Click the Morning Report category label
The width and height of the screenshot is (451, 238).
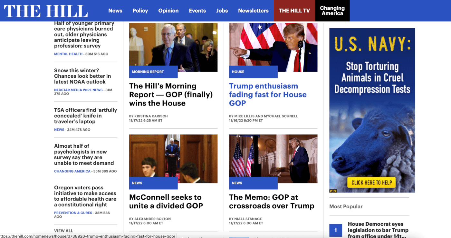148,72
